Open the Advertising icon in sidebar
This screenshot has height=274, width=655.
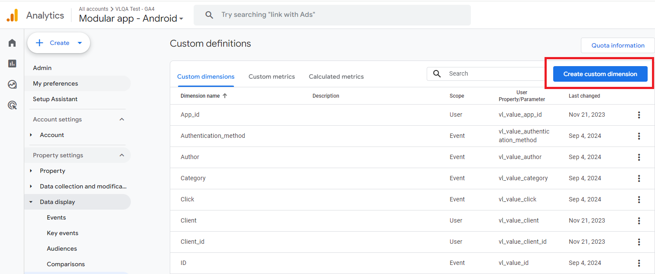point(12,105)
